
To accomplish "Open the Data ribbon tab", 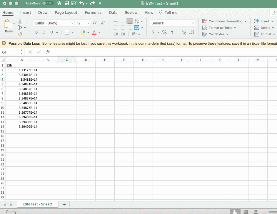I will click(x=113, y=13).
